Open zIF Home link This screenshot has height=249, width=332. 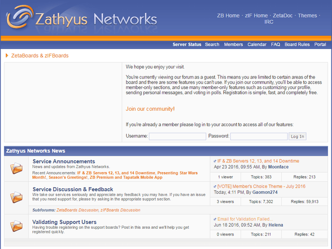coord(256,16)
